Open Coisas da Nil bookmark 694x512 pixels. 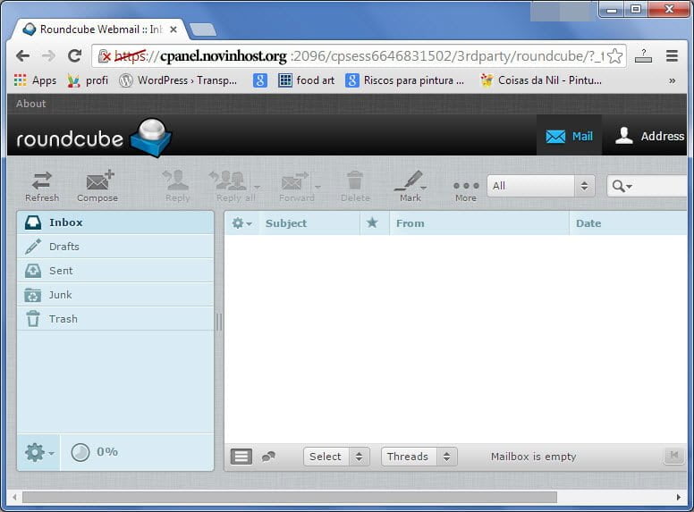tap(541, 80)
